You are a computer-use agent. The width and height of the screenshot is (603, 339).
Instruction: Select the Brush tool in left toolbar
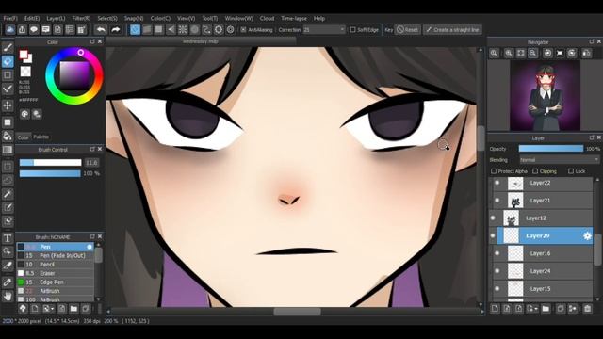tap(8, 48)
